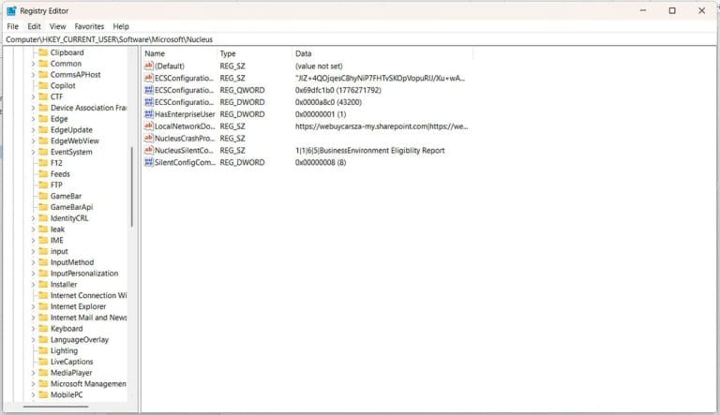This screenshot has height=415, width=720.
Task: Click data '1|1|6|5|BusinessEnvironment Eligiblity Report'
Action: pyautogui.click(x=369, y=150)
